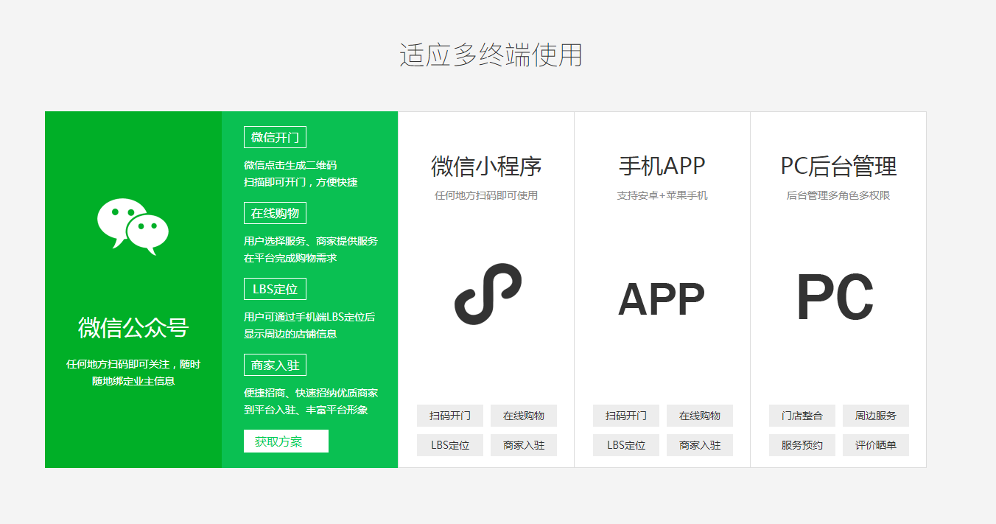The width and height of the screenshot is (996, 524).
Task: Click the mini program S-shaped logo
Action: pos(487,293)
